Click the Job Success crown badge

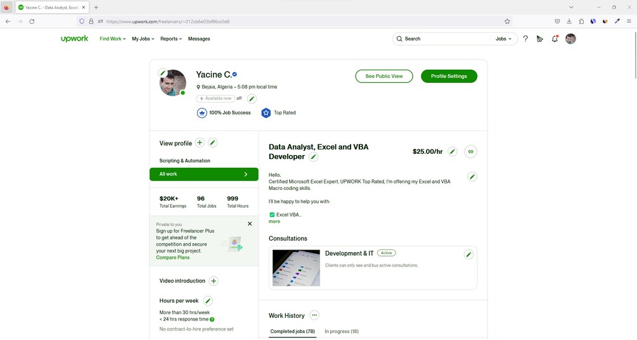[x=202, y=113]
